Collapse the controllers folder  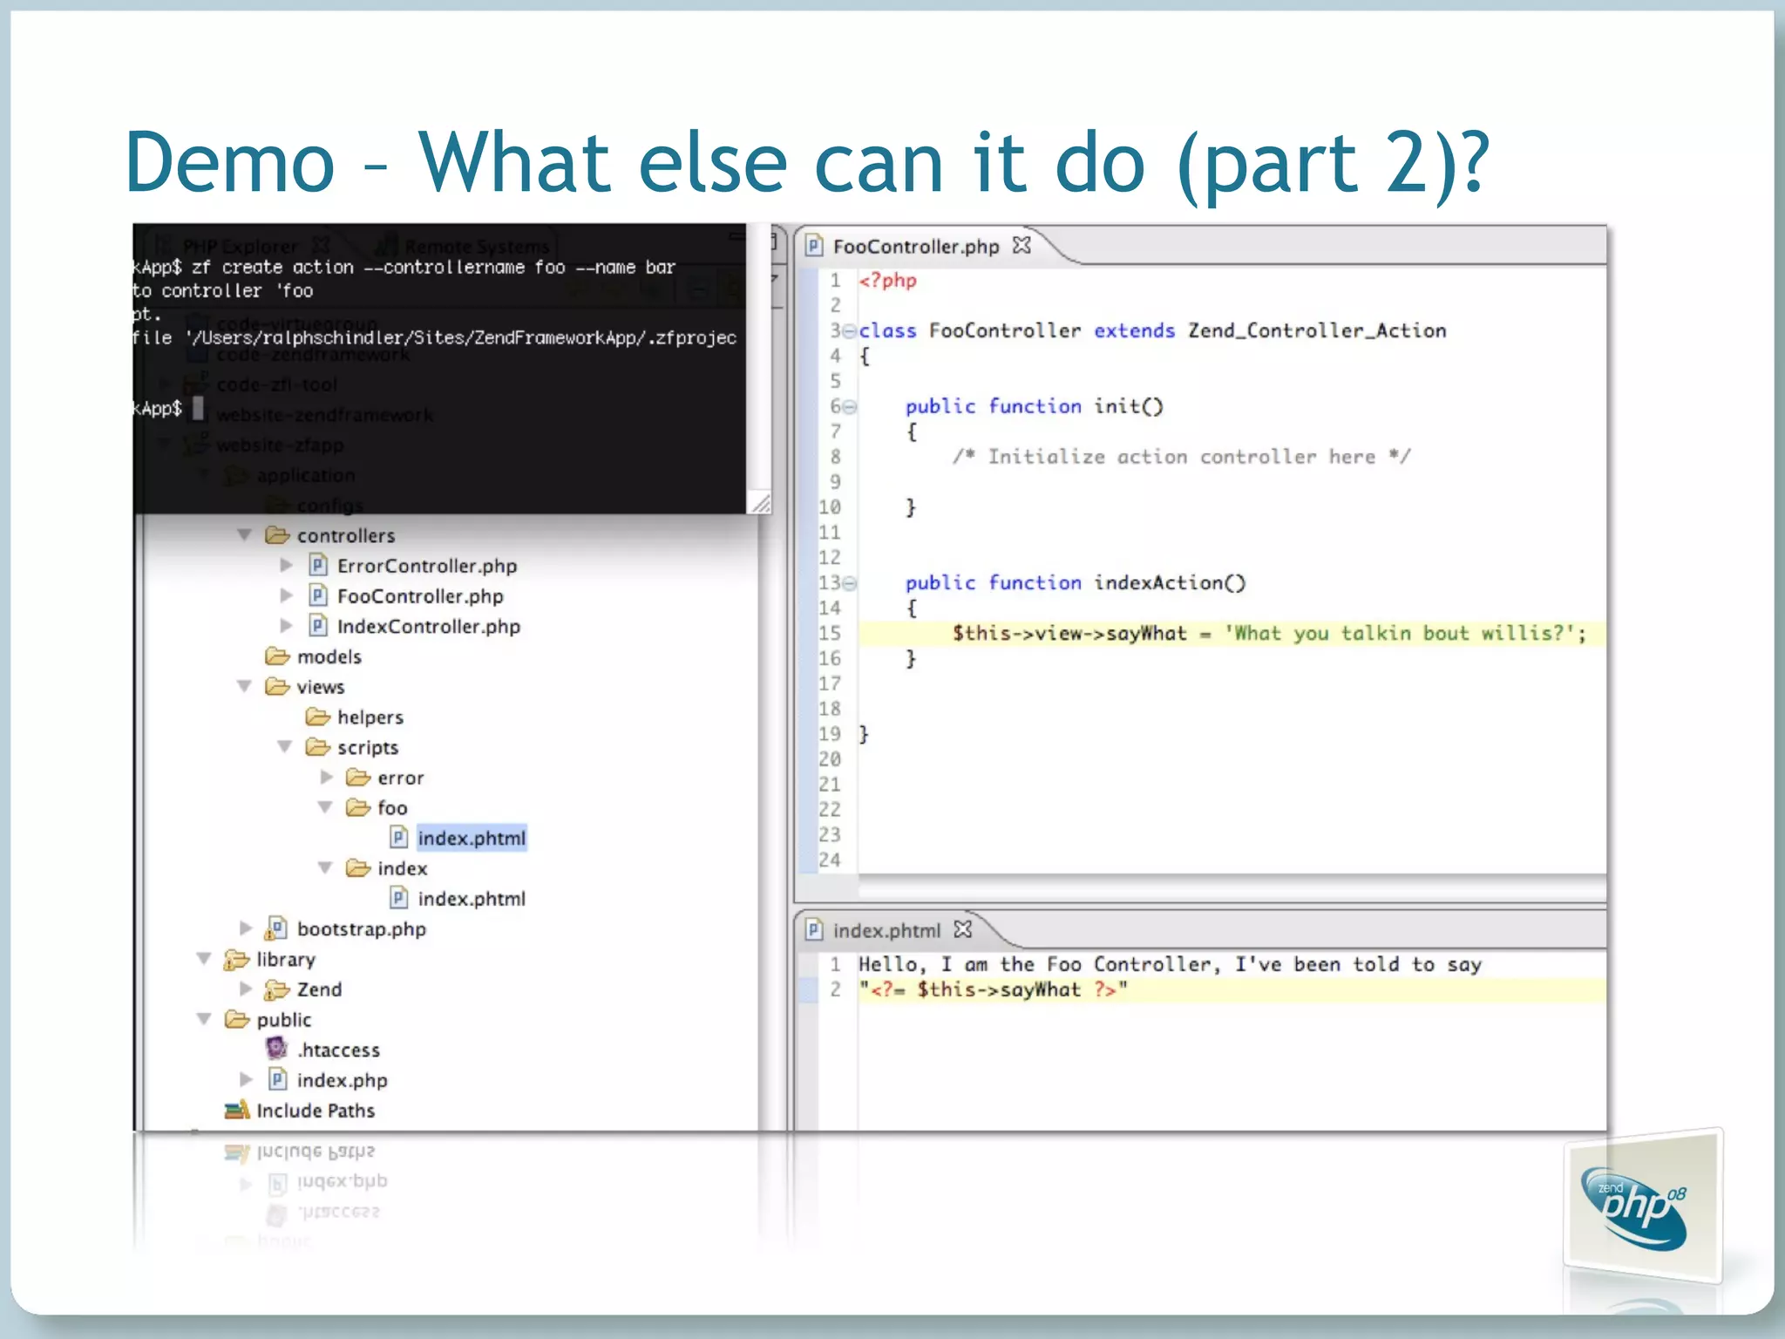245,534
